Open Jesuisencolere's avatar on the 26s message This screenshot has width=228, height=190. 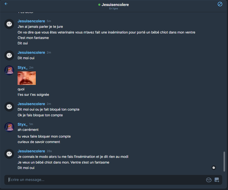pyautogui.click(x=9, y=154)
